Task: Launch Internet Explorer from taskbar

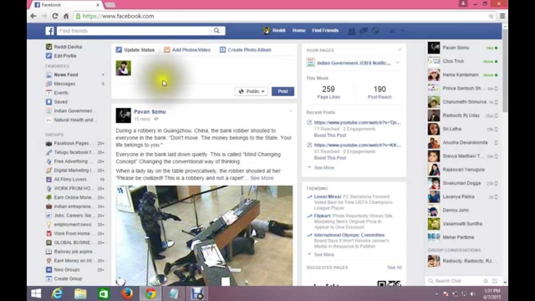Action: tap(57, 294)
